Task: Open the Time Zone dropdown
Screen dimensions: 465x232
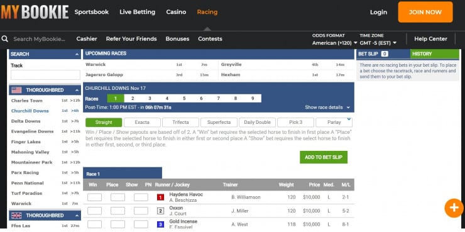Action: tap(378, 43)
